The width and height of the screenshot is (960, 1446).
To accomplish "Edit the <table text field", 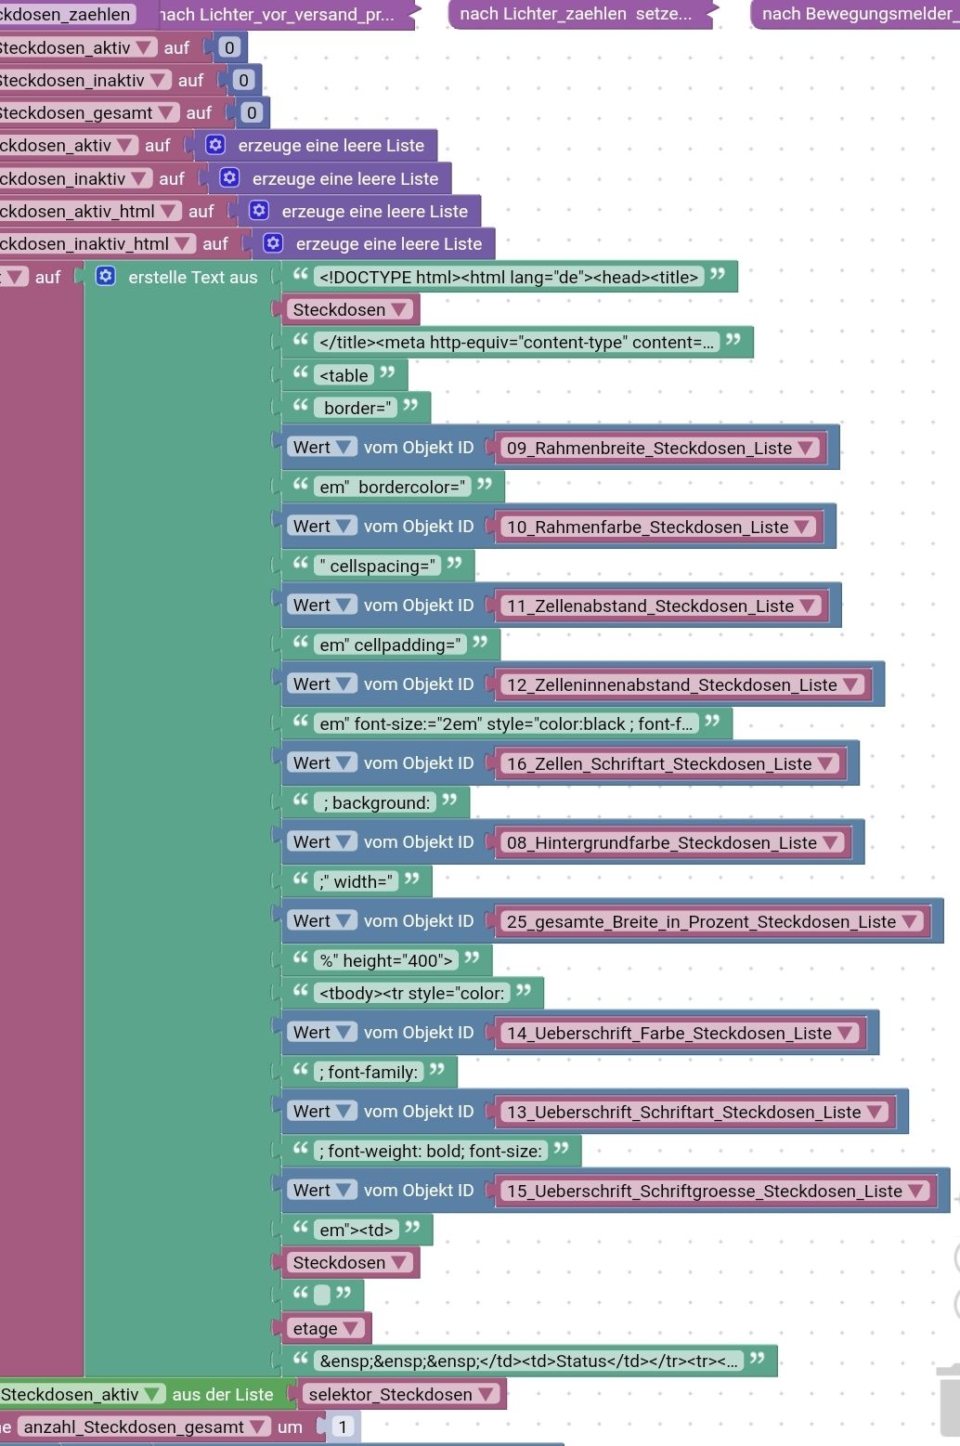I will coord(344,375).
